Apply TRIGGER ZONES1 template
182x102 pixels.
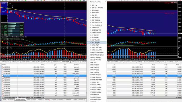pyautogui.click(x=97, y=85)
